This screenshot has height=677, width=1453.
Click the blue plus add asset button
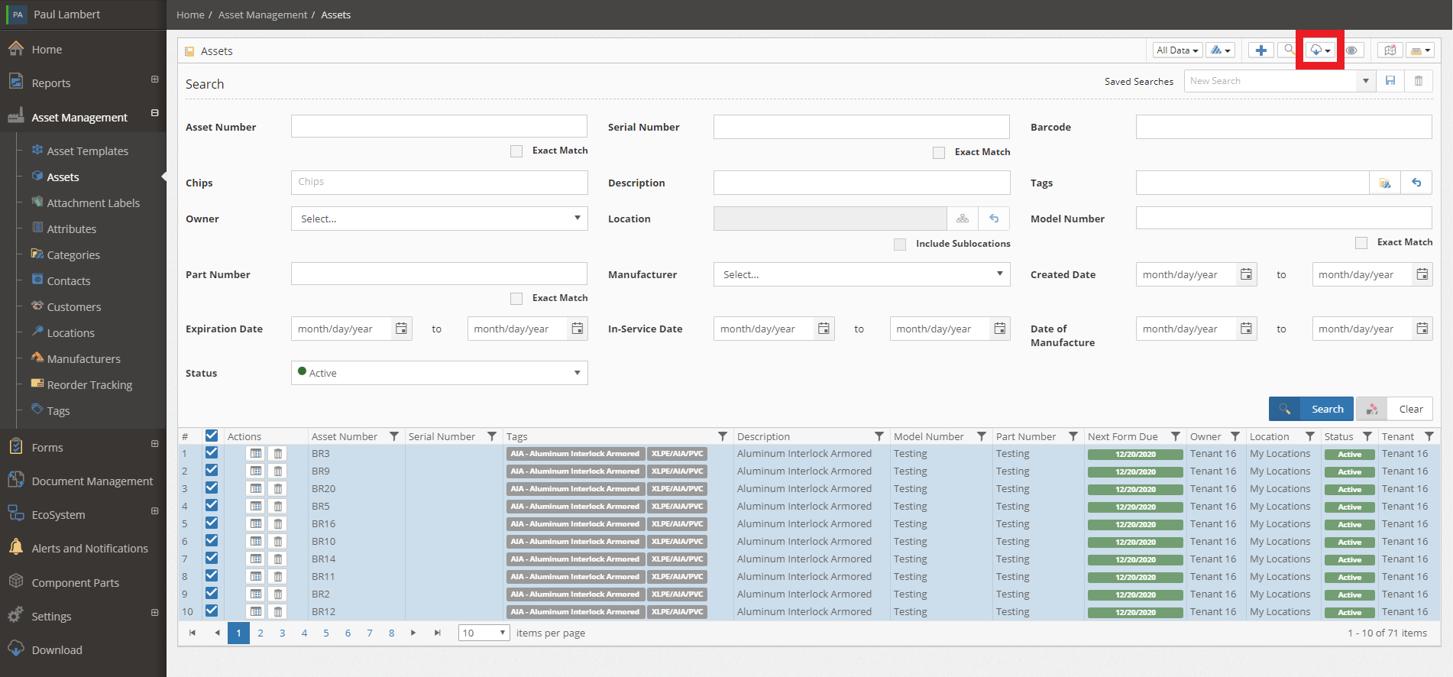coord(1260,50)
